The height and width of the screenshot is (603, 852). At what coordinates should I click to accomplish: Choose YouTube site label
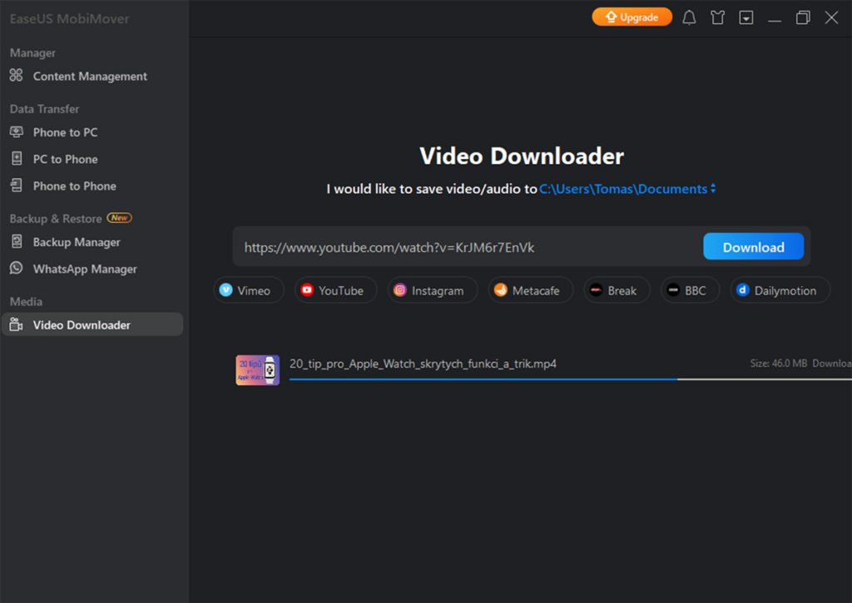pos(340,290)
